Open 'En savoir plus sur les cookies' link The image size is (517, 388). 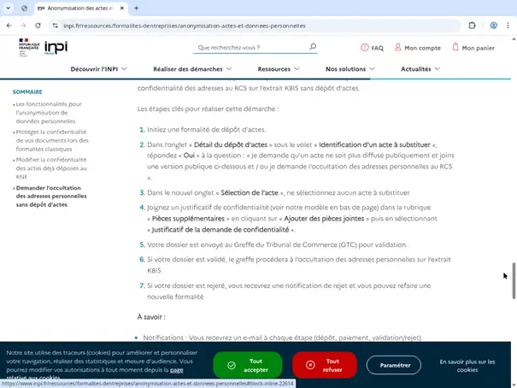click(x=466, y=366)
